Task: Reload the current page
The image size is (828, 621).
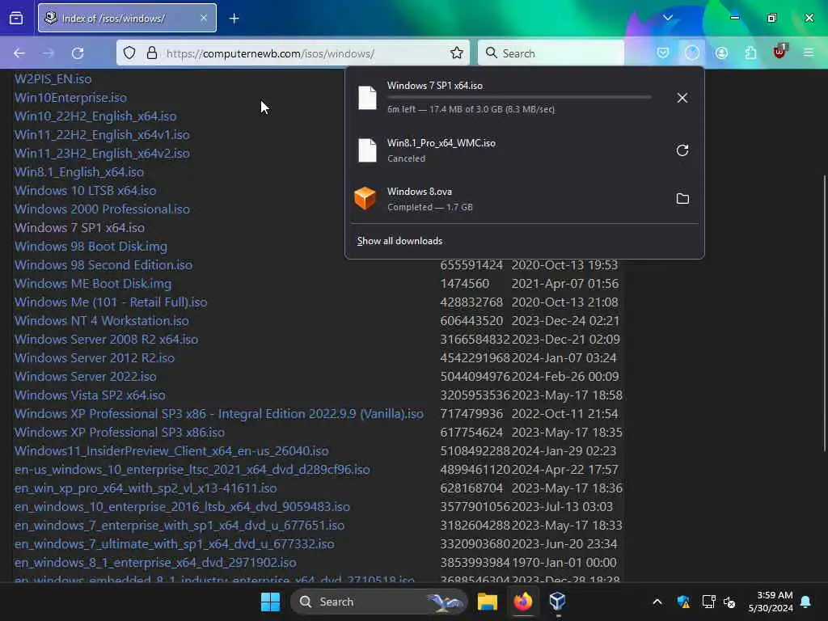Action: pos(78,53)
